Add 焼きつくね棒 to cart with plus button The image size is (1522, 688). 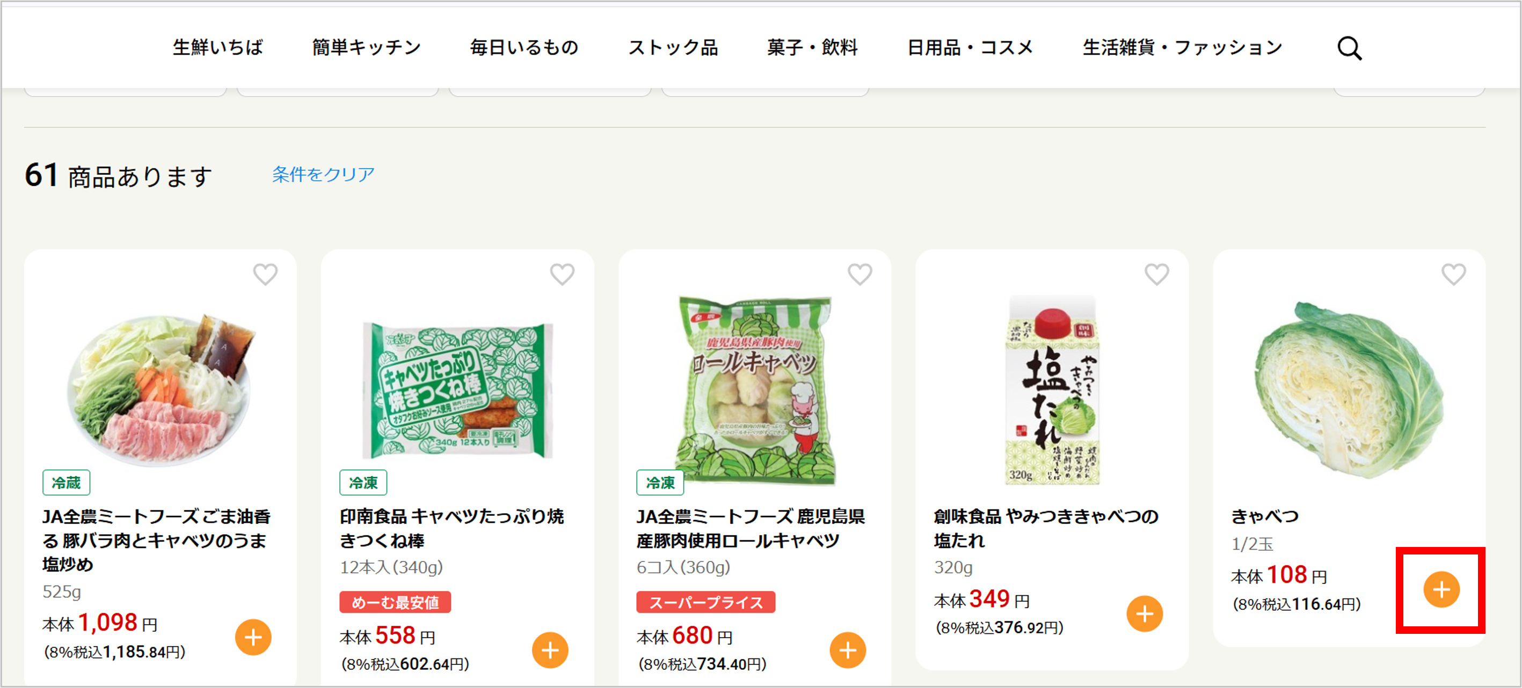pos(550,650)
